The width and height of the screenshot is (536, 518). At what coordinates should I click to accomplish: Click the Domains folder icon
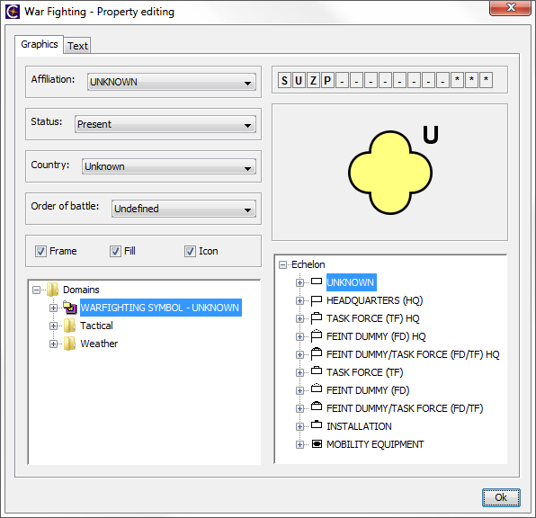click(53, 290)
